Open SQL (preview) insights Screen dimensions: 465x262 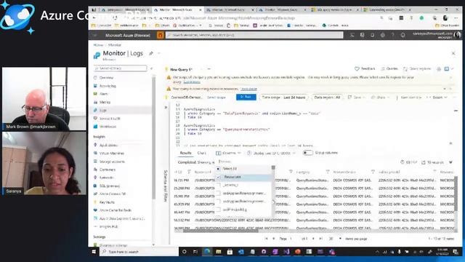pos(110,186)
